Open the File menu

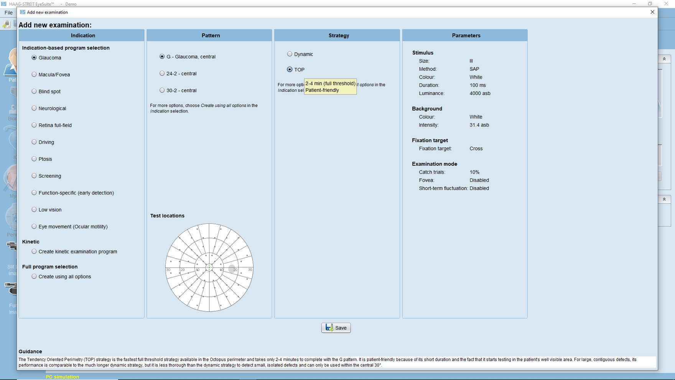click(x=8, y=12)
